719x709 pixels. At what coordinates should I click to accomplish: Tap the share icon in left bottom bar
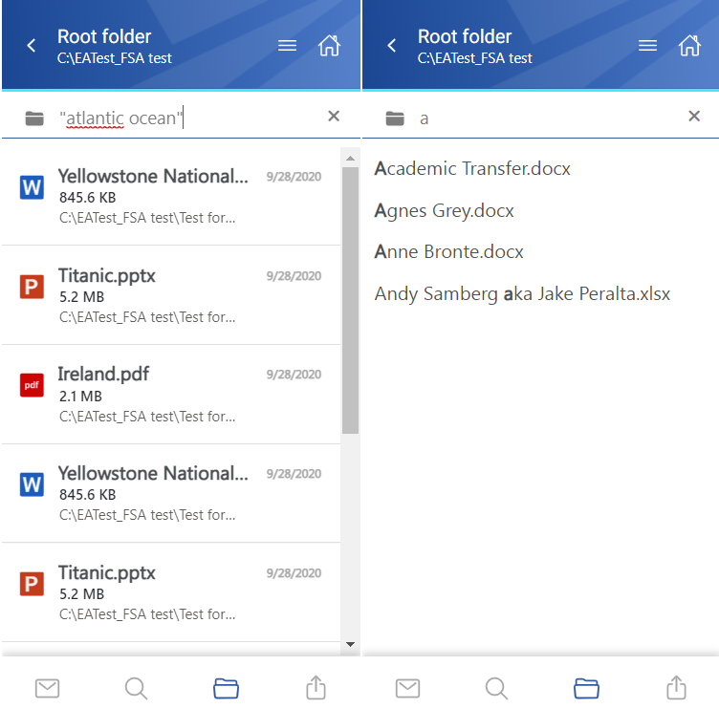point(316,687)
